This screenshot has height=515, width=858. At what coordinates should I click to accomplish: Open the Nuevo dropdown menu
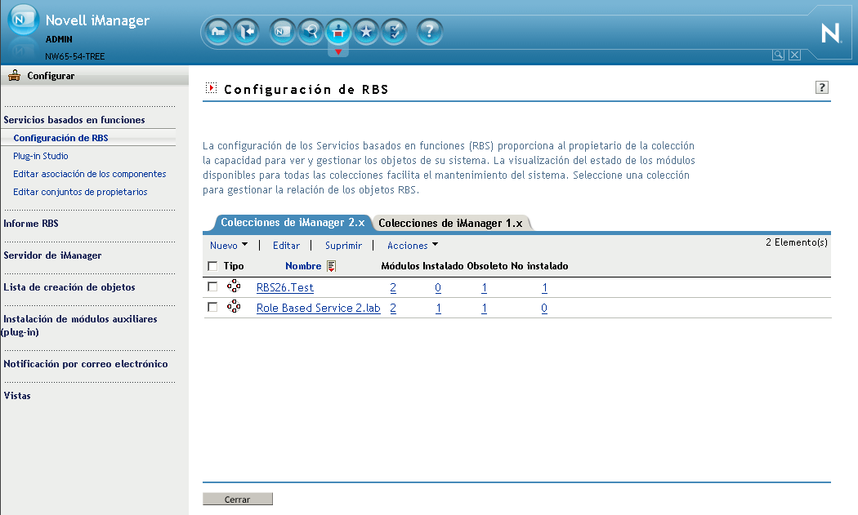pos(229,246)
